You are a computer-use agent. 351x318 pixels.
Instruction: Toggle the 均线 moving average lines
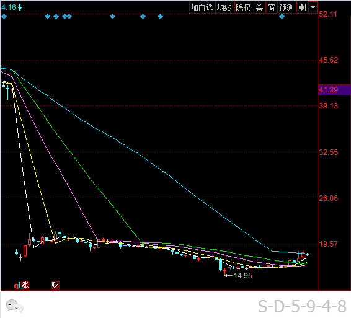coord(224,7)
